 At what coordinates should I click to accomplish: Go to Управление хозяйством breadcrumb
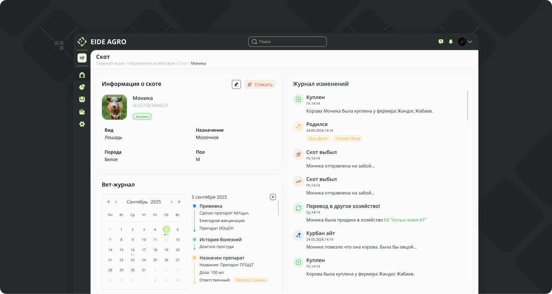click(152, 63)
